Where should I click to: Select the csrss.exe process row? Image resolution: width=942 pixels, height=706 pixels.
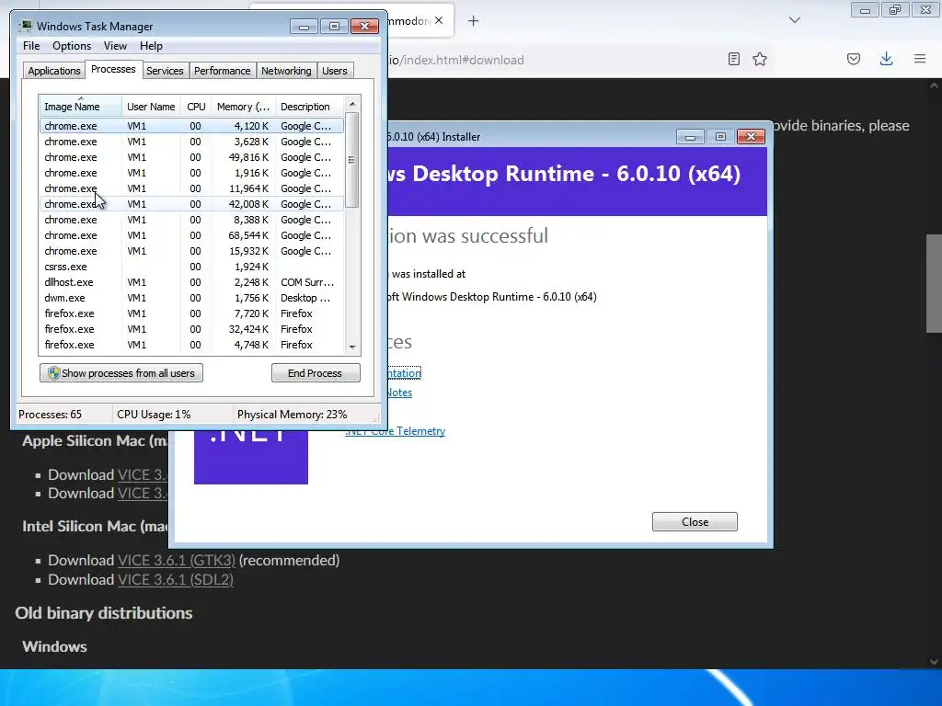tap(191, 267)
